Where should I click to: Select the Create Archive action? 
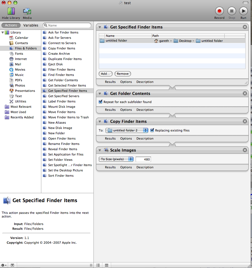[x=59, y=54]
